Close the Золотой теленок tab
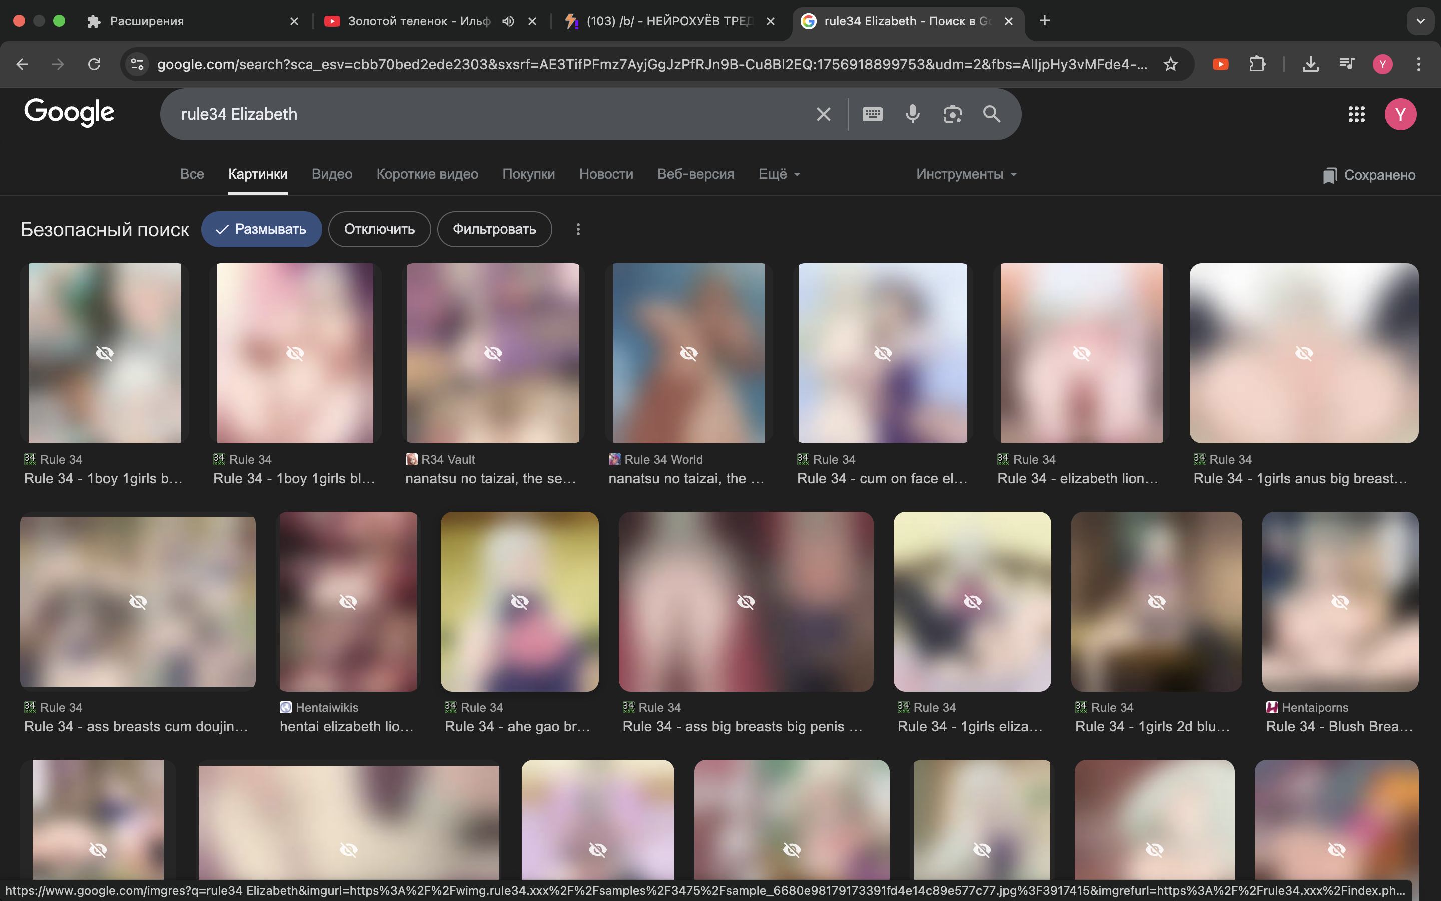The height and width of the screenshot is (901, 1441). click(532, 21)
